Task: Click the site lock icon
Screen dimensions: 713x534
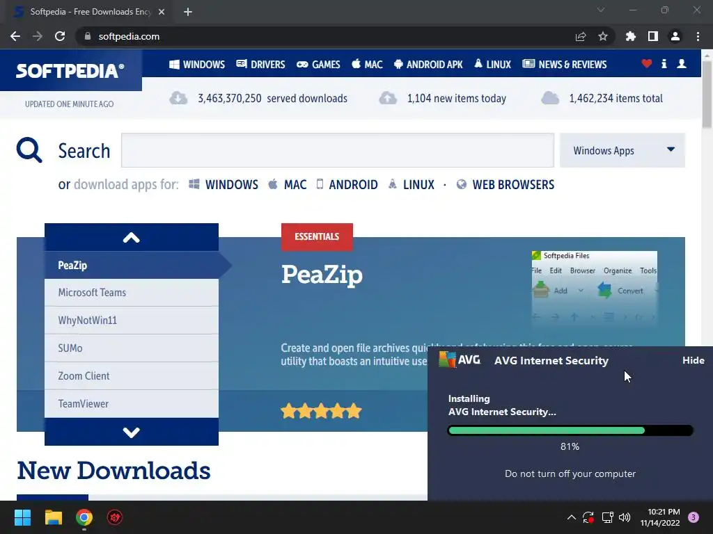Action: coord(88,36)
